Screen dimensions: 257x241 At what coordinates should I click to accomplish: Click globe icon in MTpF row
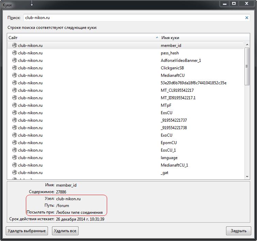pos(15,105)
